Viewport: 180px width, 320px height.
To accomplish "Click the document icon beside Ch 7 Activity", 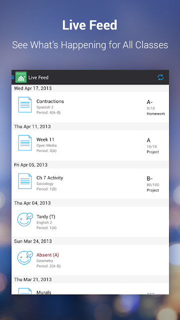I will [x=25, y=181].
